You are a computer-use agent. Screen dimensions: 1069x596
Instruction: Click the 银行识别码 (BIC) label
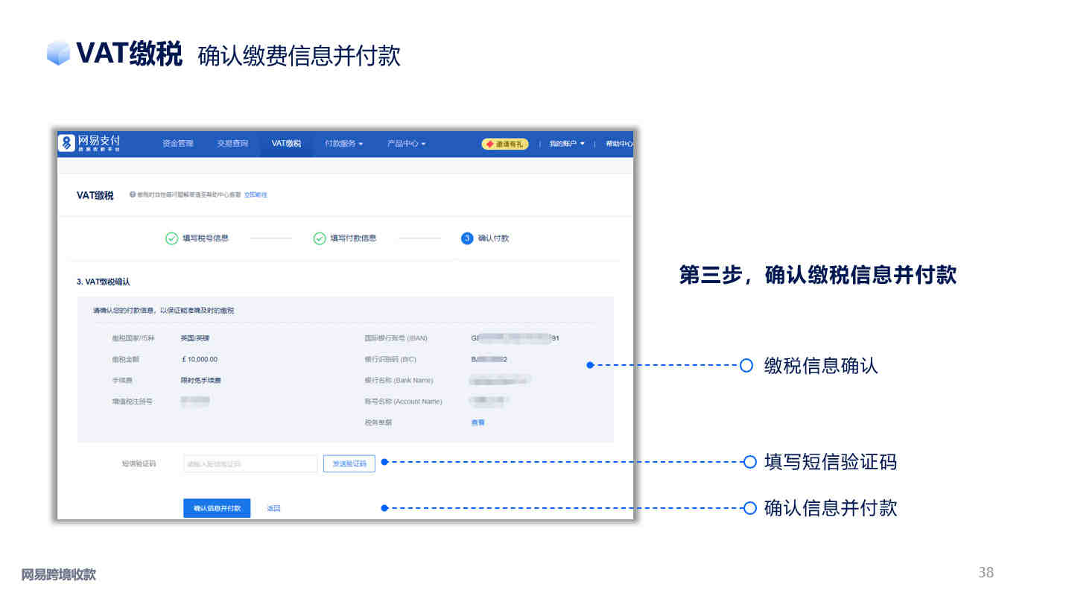pos(390,359)
